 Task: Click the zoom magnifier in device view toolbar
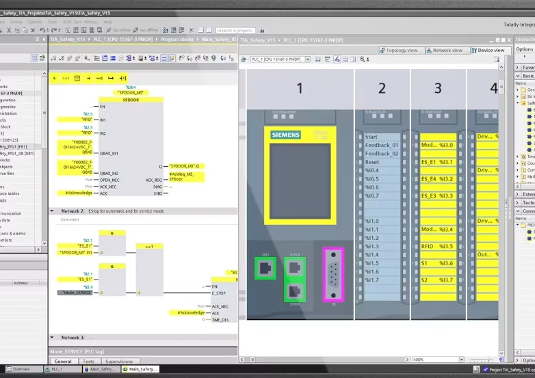coord(363,59)
